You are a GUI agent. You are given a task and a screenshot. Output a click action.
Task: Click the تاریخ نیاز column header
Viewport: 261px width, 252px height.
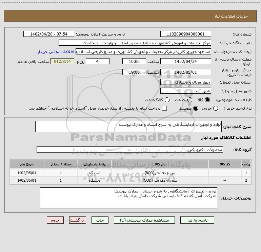point(27,164)
